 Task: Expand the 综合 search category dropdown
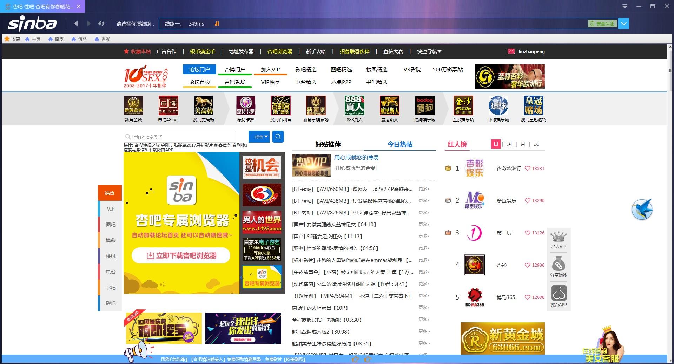259,137
